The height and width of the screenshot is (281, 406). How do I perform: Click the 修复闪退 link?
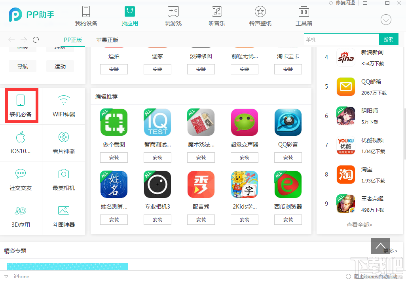[345, 3]
